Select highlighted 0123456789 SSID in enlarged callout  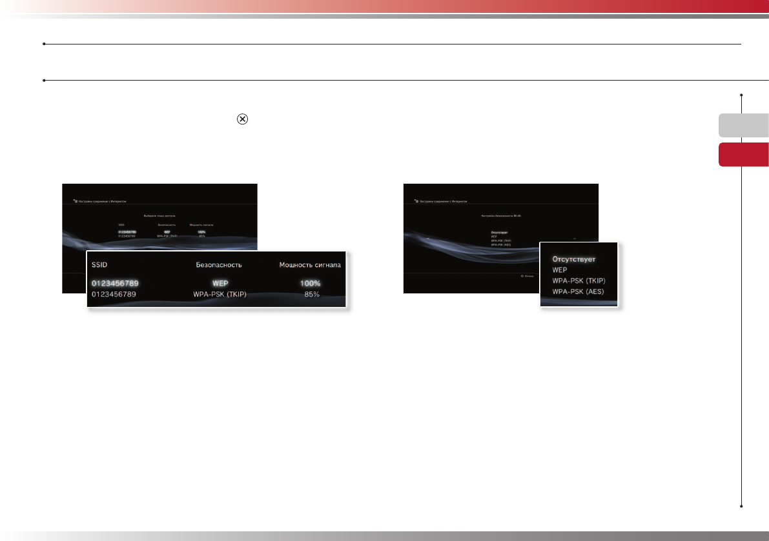tap(115, 283)
